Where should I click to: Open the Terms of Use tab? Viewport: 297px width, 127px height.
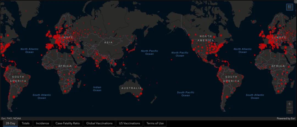pos(155,123)
